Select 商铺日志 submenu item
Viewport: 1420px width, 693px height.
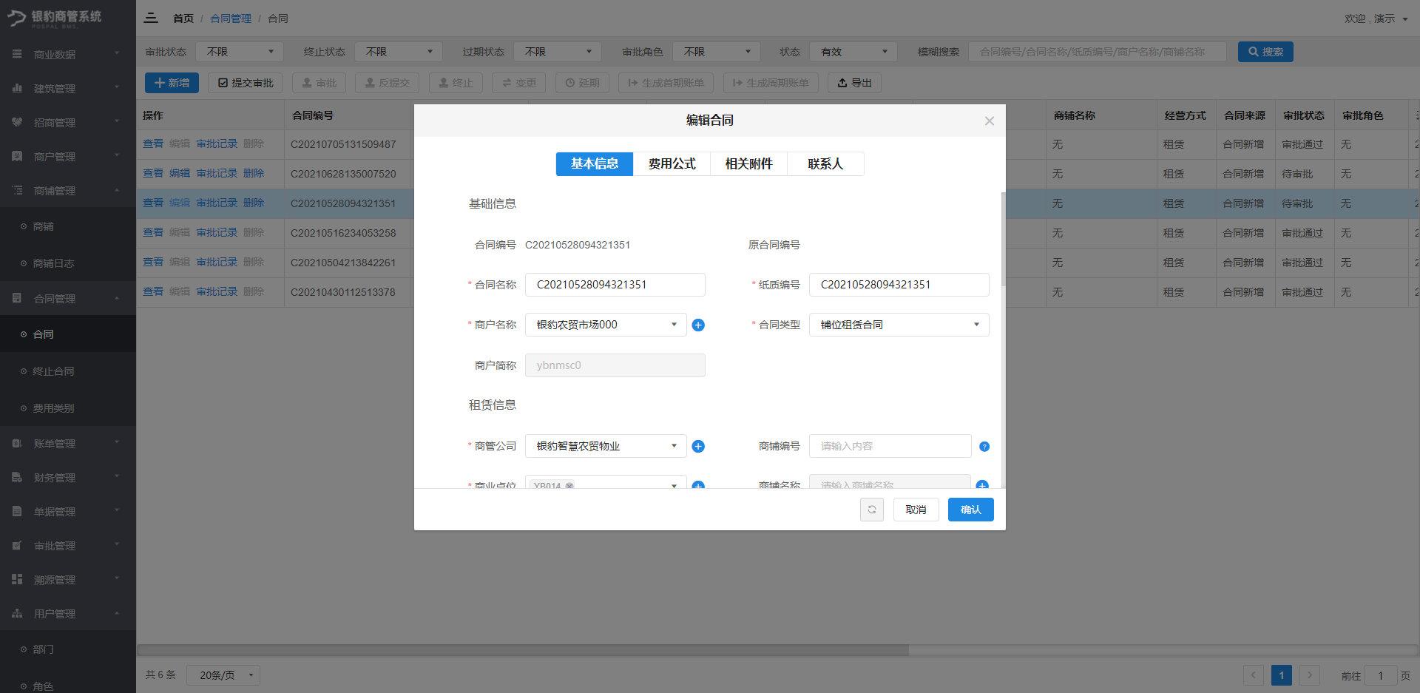[x=68, y=263]
